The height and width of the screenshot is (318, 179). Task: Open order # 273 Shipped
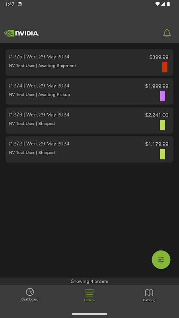[x=89, y=120]
